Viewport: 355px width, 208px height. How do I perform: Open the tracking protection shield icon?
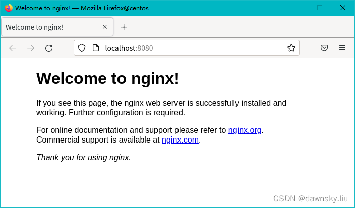82,48
